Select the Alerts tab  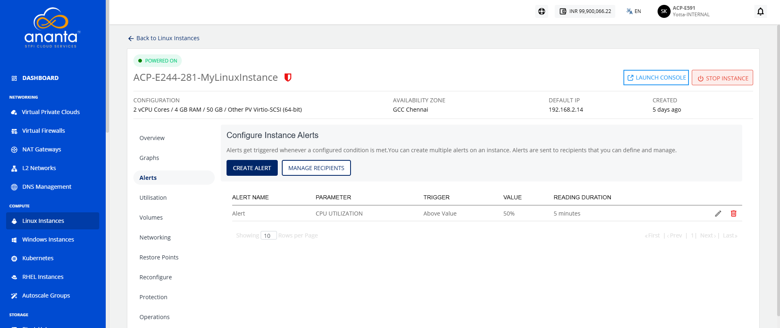[174, 178]
